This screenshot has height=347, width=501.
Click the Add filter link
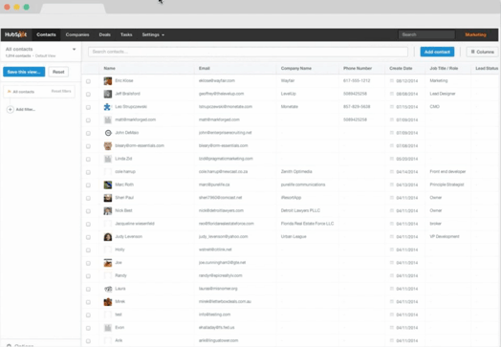coord(26,110)
